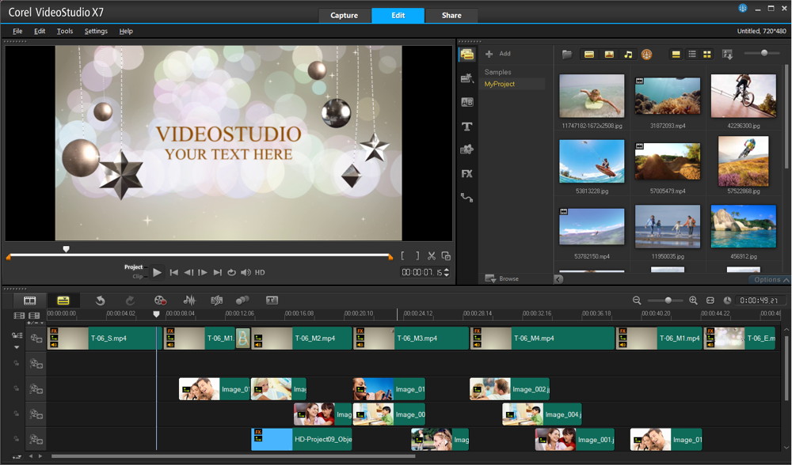Screen dimensions: 792x465
Task: Open the Transition library (AB icon)
Action: tap(466, 102)
